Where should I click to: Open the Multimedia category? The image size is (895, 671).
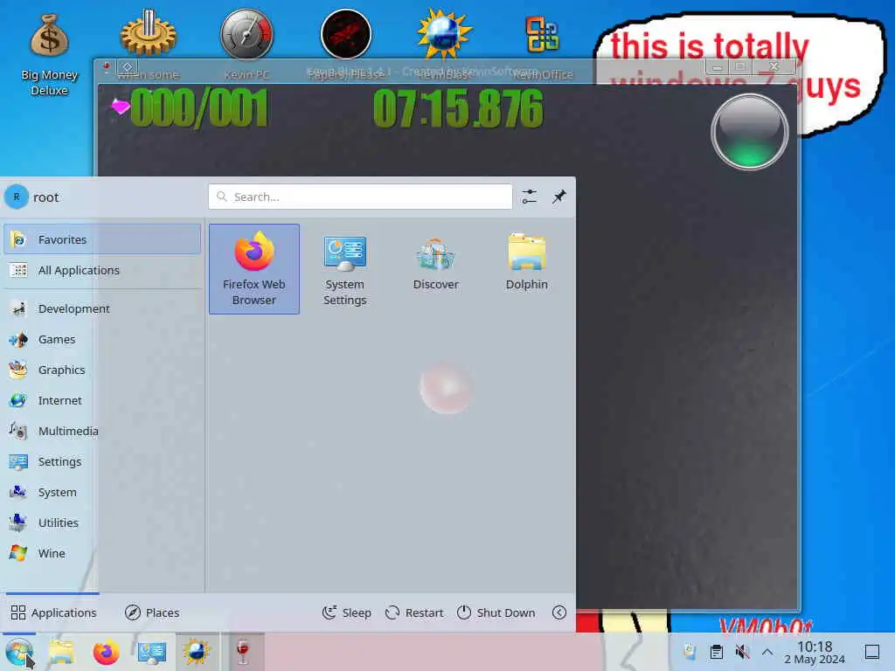coord(102,431)
